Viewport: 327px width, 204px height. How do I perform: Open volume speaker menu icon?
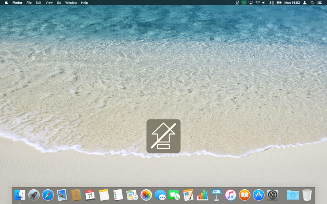coord(264,3)
